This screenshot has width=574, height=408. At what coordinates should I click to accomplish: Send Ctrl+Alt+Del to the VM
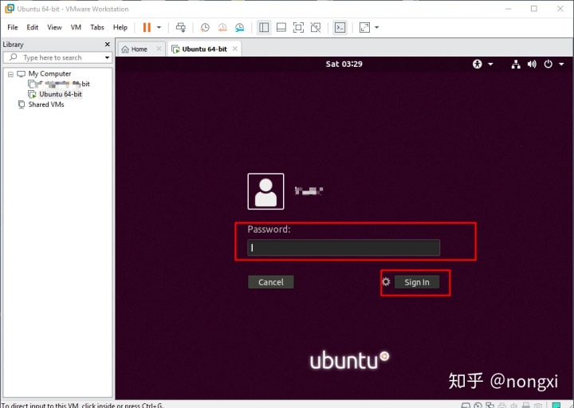pyautogui.click(x=181, y=27)
